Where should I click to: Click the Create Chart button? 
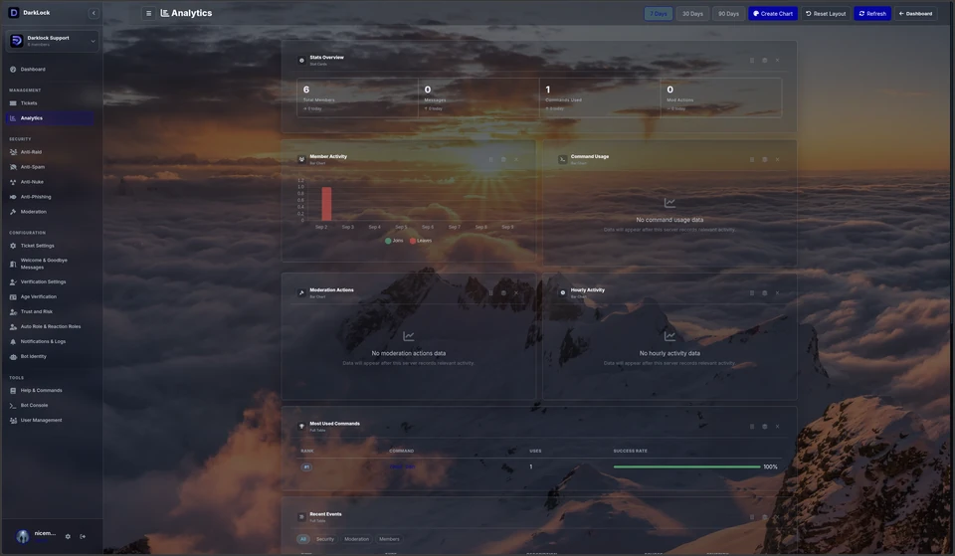point(773,13)
